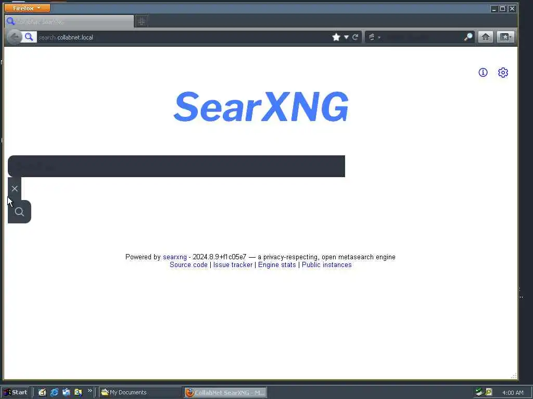Open the Source code link
This screenshot has height=399, width=533.
pyautogui.click(x=188, y=264)
